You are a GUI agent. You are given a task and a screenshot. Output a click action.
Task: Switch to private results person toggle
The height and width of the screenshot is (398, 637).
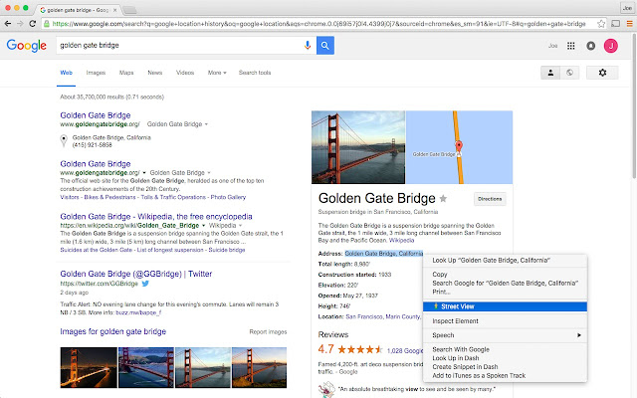click(550, 73)
